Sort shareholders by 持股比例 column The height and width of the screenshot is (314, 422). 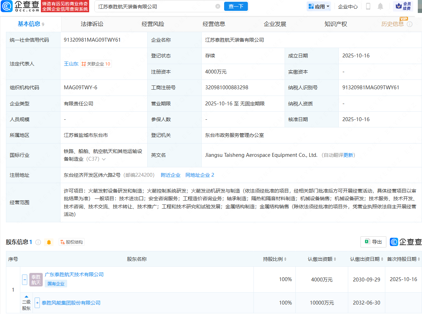click(x=275, y=259)
